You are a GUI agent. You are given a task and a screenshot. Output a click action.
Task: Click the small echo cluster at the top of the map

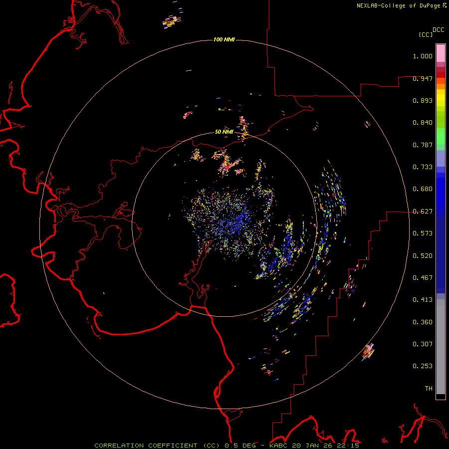[171, 22]
